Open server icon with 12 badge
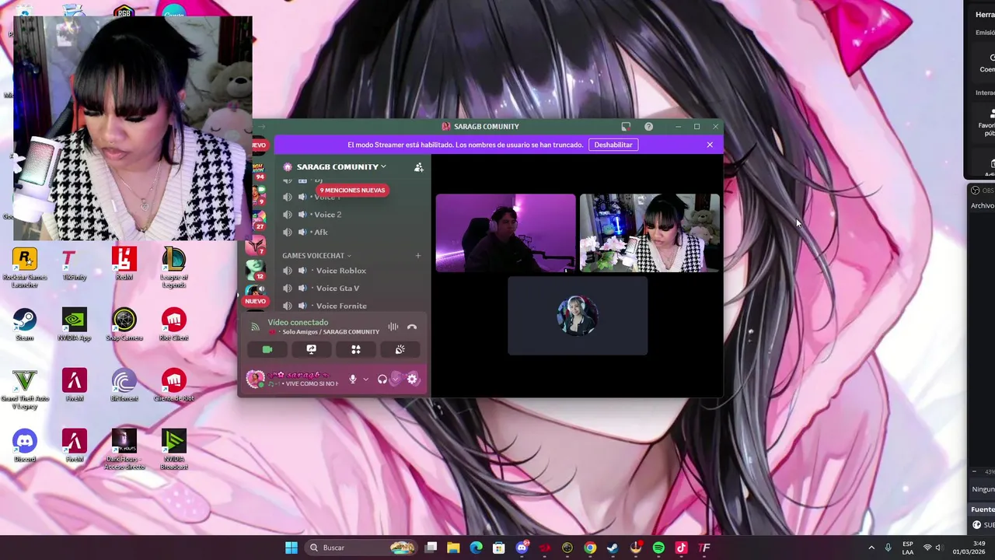The width and height of the screenshot is (995, 560). [257, 270]
